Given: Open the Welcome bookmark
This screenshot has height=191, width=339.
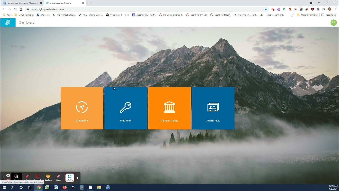Looking at the screenshot, I should point(43,15).
